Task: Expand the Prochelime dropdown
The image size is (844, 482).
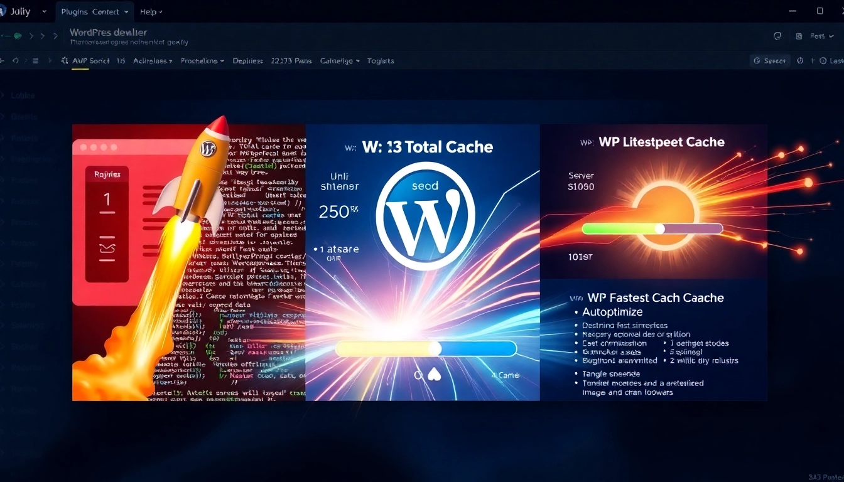Action: (x=202, y=61)
